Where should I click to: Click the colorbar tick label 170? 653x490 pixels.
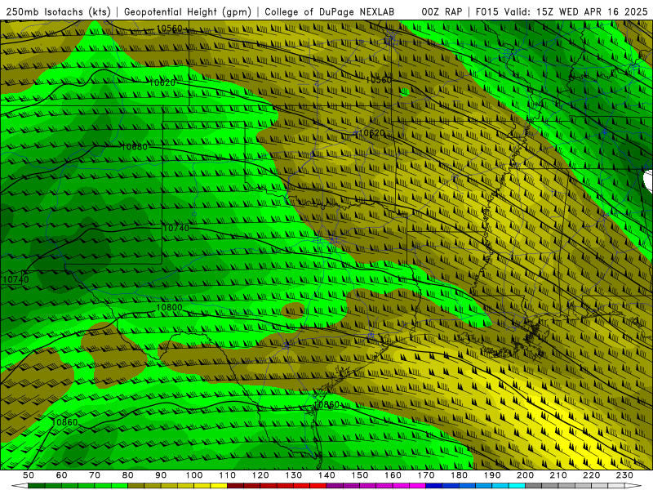(426, 475)
